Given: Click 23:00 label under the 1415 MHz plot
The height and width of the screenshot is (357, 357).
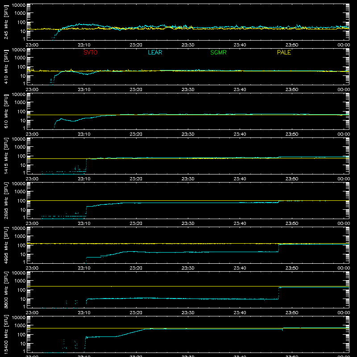Looking at the screenshot, I should pyautogui.click(x=32, y=179).
